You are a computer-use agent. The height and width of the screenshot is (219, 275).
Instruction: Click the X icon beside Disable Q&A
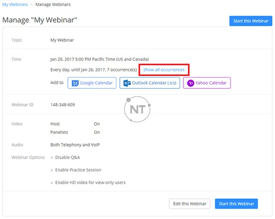[x=52, y=158]
